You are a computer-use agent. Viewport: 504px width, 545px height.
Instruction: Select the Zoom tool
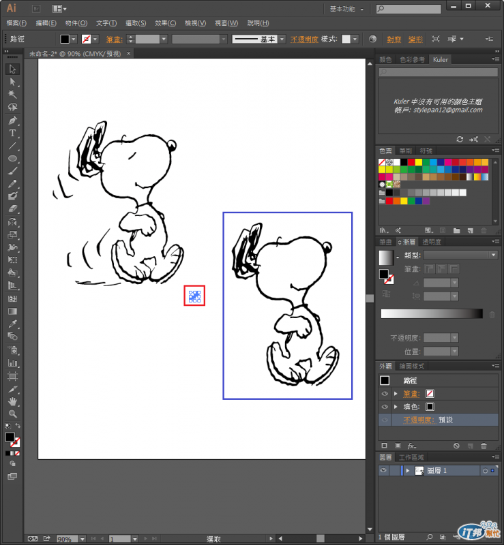click(x=12, y=414)
